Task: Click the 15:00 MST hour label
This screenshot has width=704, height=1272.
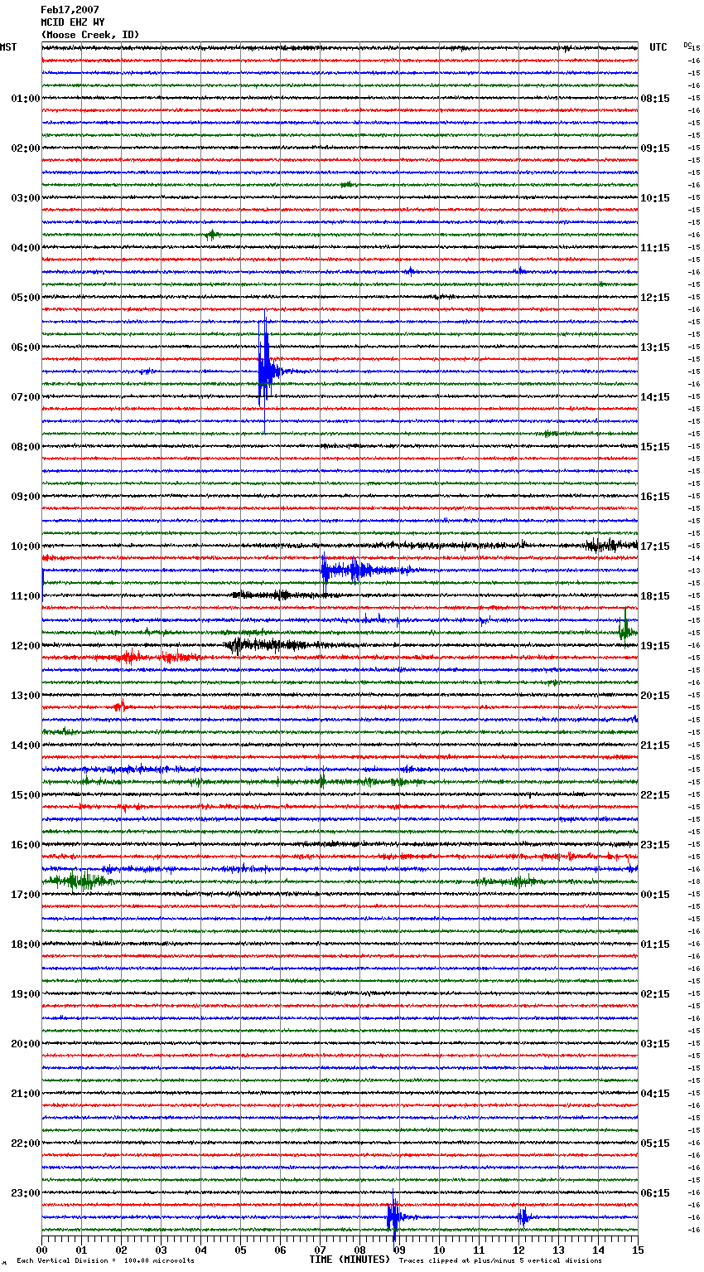Action: click(x=26, y=795)
